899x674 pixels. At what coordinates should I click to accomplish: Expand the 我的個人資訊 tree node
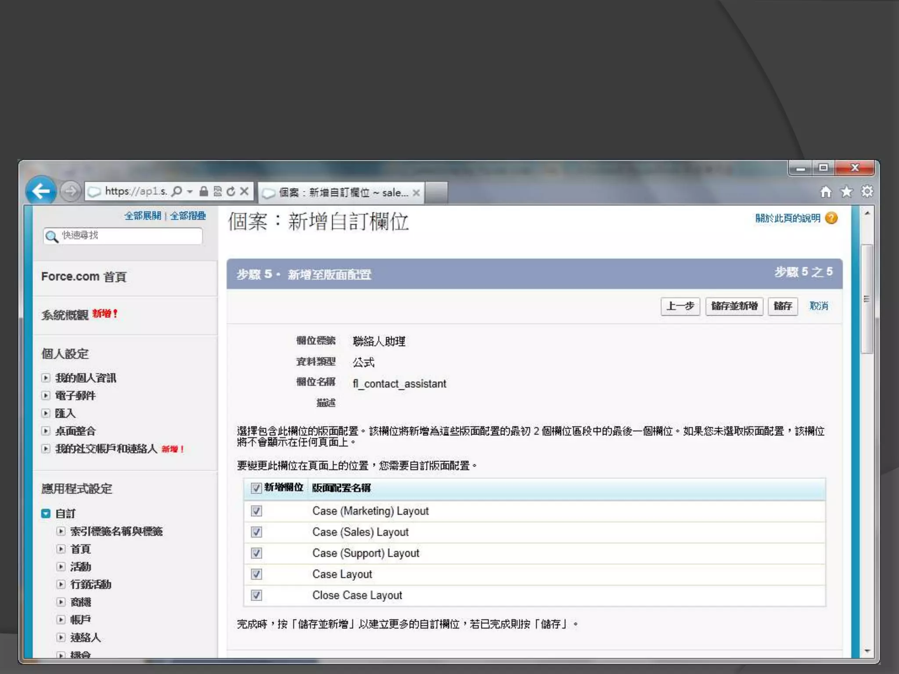tap(46, 378)
